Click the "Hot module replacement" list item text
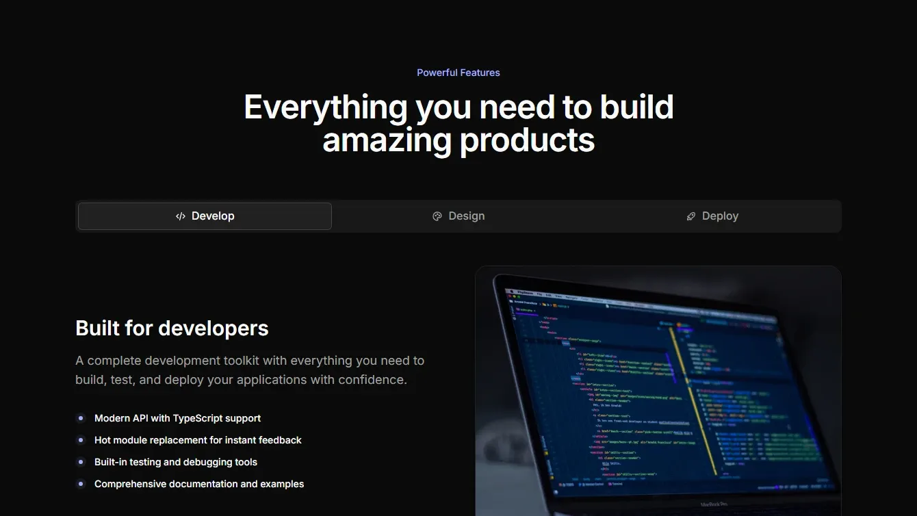The image size is (917, 516). pos(198,440)
